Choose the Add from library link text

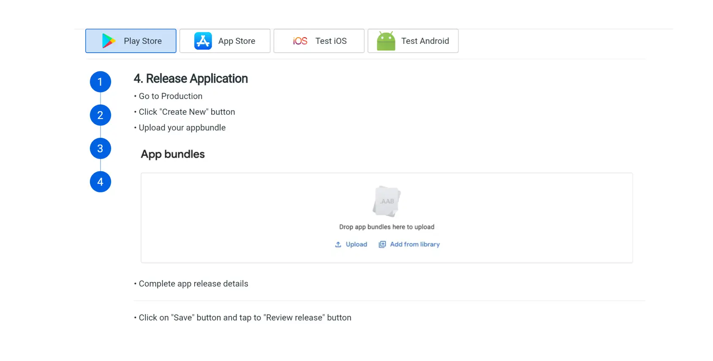pos(415,245)
